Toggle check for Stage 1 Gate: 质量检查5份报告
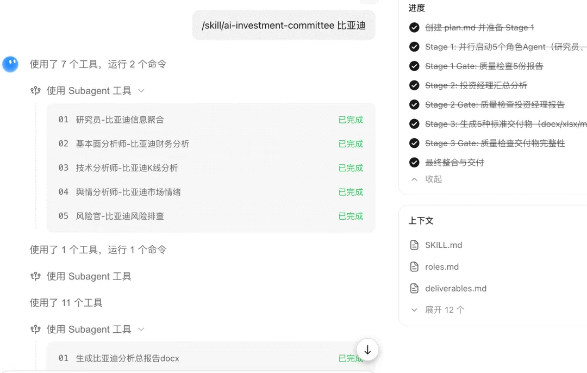 pos(414,66)
